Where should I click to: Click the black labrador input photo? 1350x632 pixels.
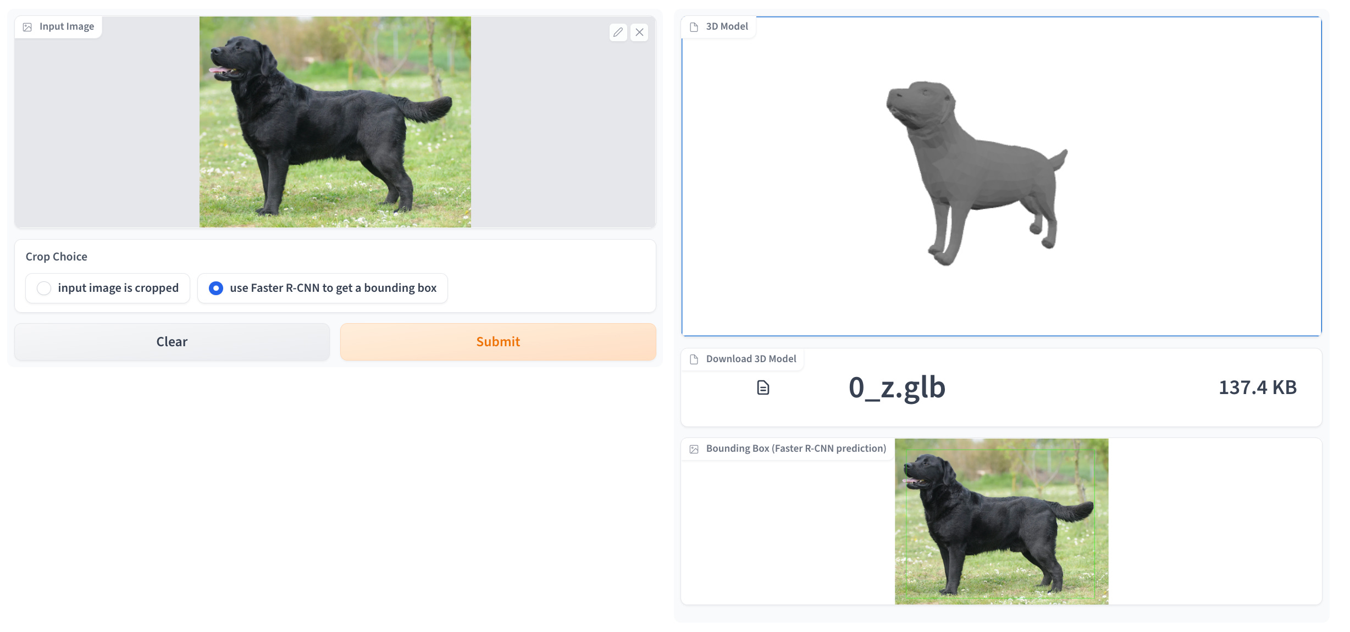pyautogui.click(x=335, y=122)
